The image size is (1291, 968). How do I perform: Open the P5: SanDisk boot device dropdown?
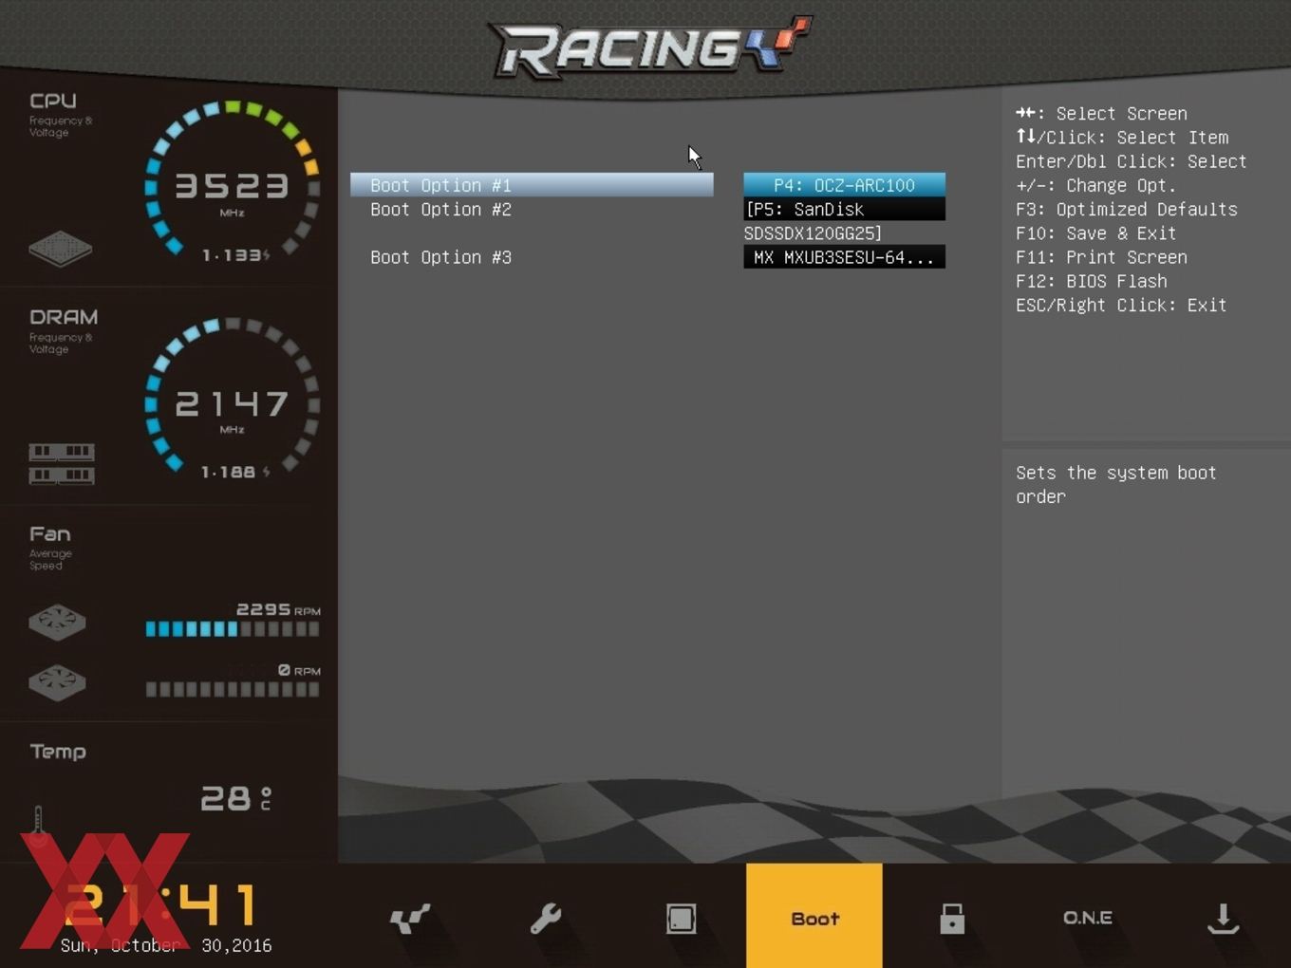tap(844, 209)
